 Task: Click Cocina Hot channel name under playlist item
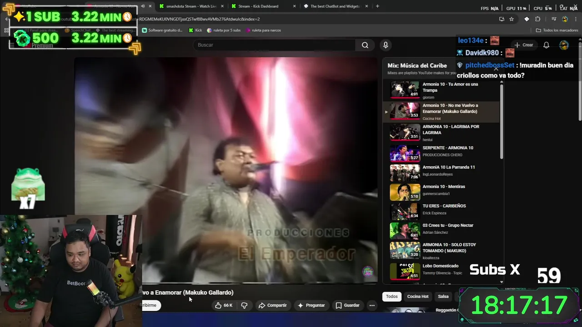(x=431, y=119)
